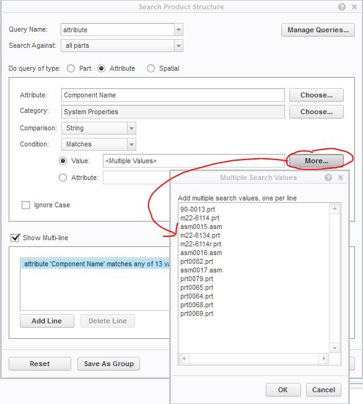Expand the Condition Matches dropdown

pyautogui.click(x=131, y=145)
